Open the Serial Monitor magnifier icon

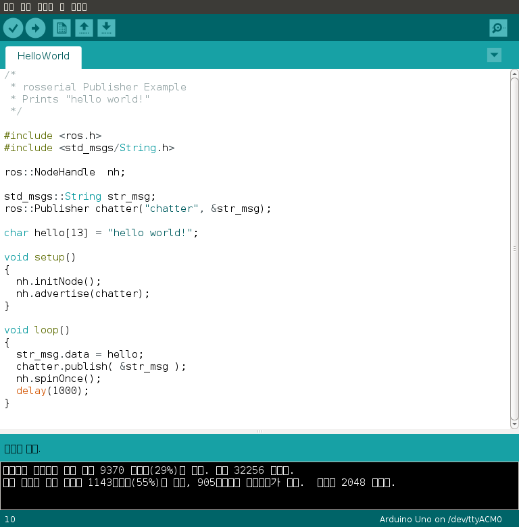[x=498, y=28]
